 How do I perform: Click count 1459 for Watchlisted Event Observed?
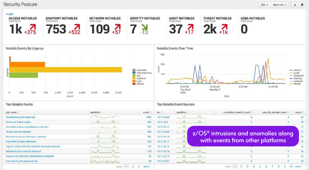tap(149, 117)
